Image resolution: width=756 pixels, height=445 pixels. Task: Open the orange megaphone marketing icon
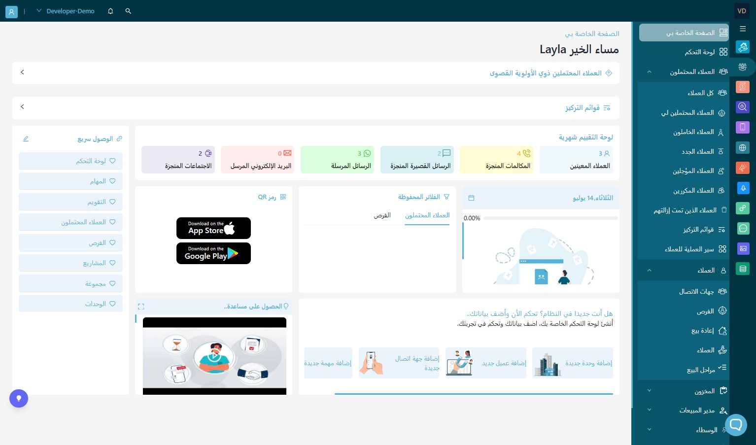pos(743,168)
